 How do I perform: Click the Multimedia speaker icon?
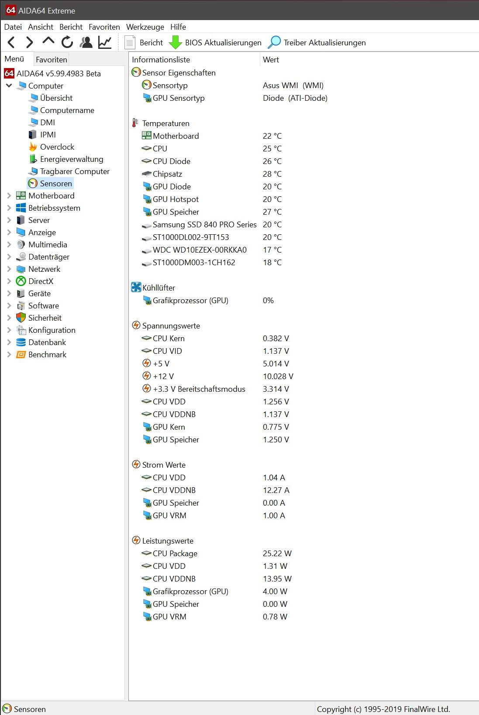pos(21,245)
